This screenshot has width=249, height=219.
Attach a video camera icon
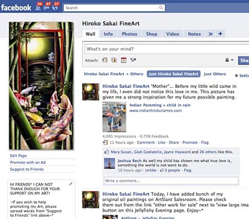[133, 60]
